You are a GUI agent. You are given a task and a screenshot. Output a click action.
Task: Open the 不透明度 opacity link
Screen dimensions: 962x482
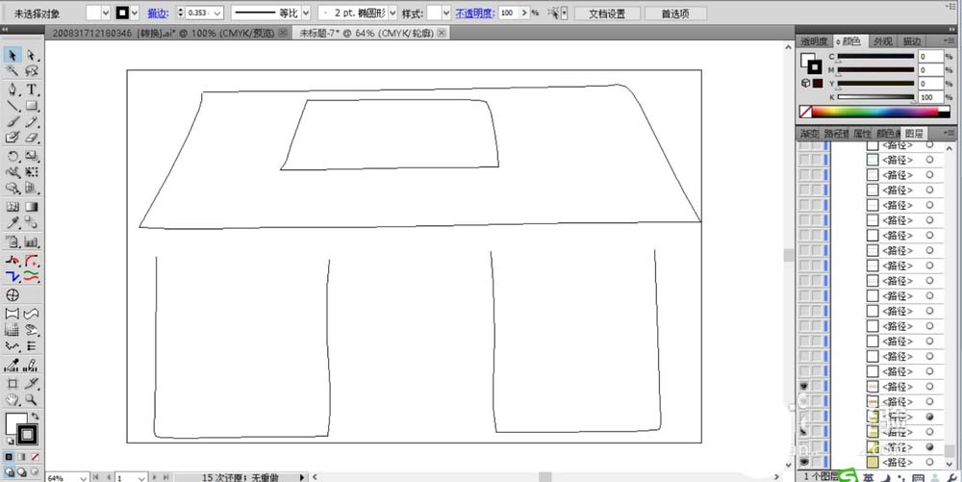pyautogui.click(x=475, y=13)
